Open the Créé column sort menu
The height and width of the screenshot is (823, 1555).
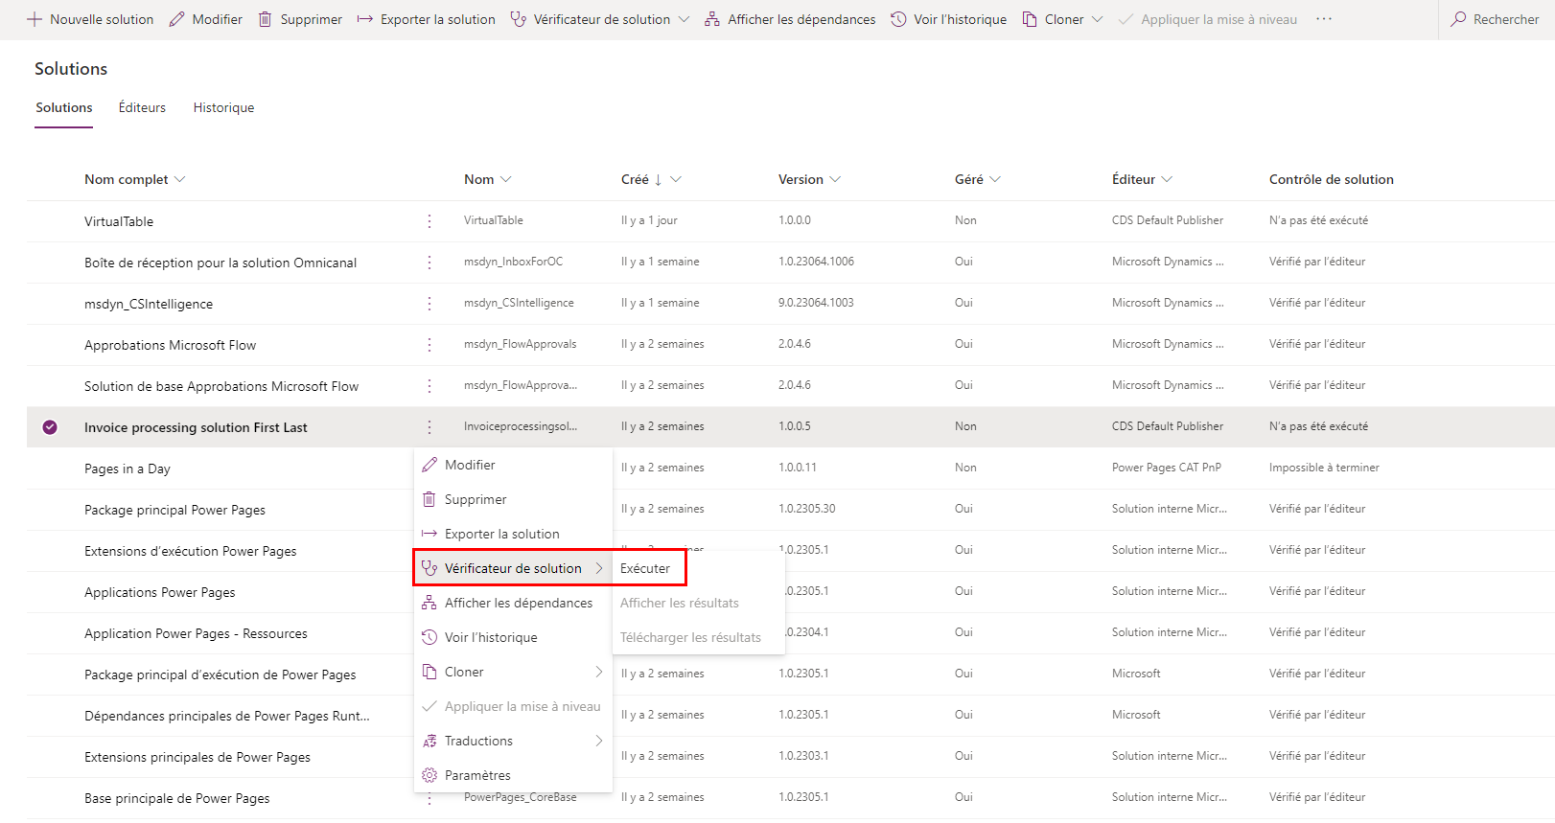(676, 179)
